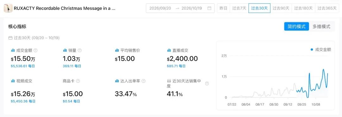Click the 10/08 label on chart axis
The image size is (342, 117).
tap(316, 104)
